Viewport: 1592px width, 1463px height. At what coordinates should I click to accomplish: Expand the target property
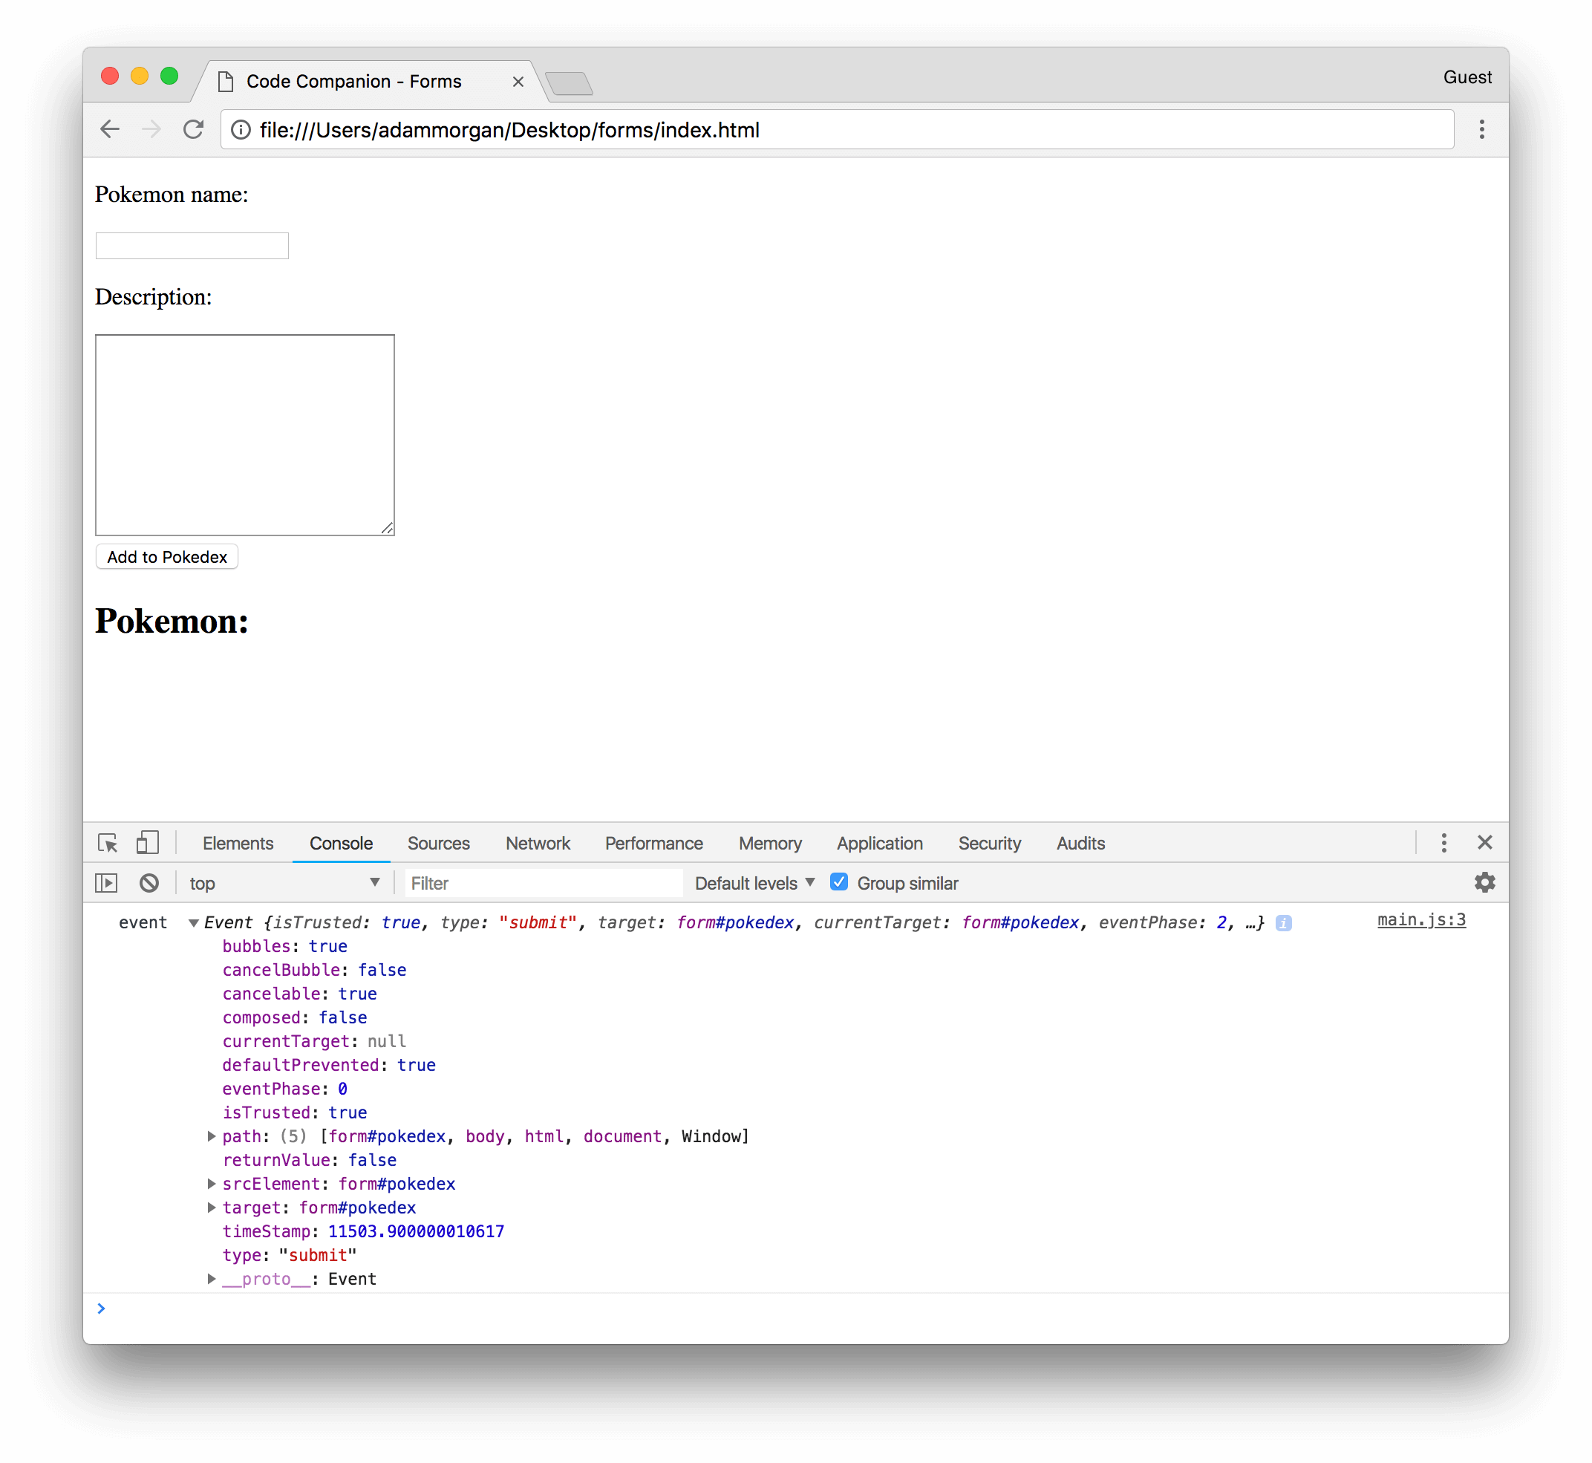click(212, 1208)
